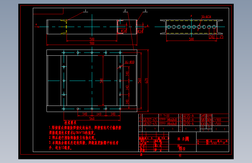Click the 10-ø34 hole callout
Screen dimensions: 252x163
(206, 17)
